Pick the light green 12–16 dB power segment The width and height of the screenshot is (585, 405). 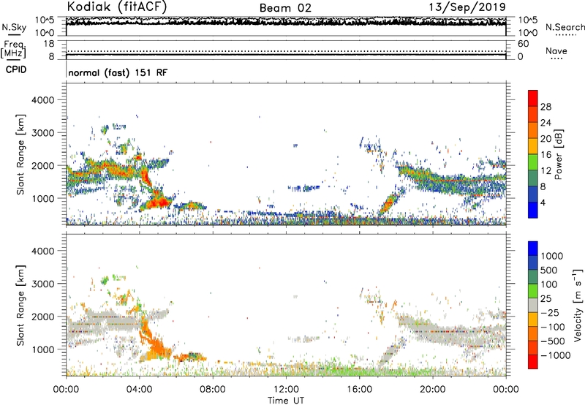point(533,162)
